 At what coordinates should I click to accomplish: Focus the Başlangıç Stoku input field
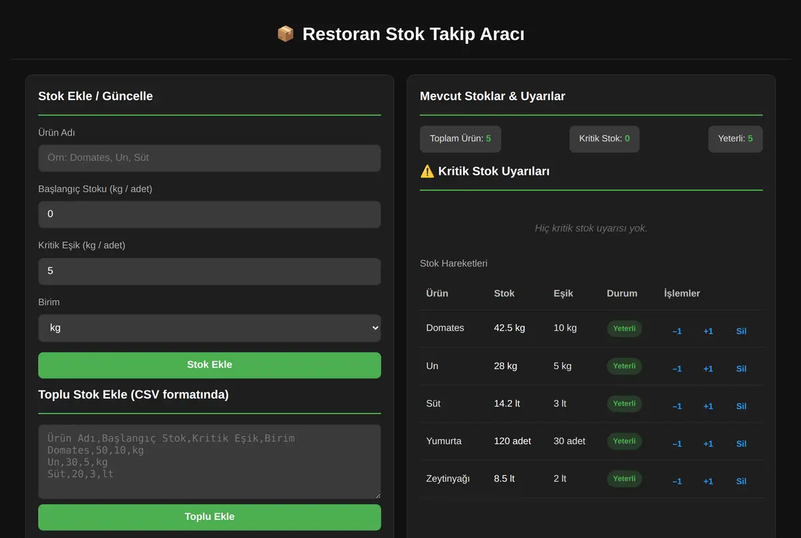pyautogui.click(x=210, y=214)
